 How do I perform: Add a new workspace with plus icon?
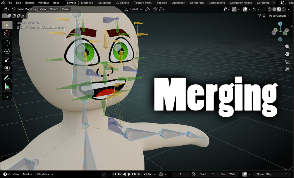pyautogui.click(x=274, y=3)
